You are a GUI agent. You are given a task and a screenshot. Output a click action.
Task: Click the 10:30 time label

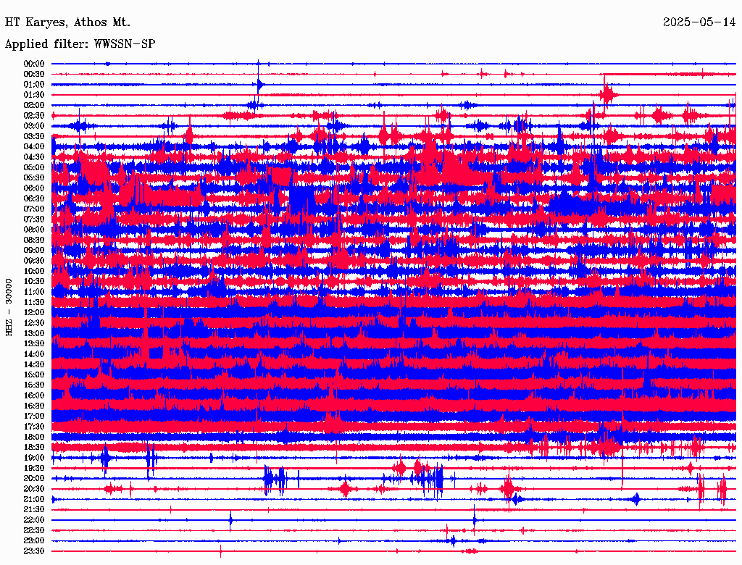coord(34,282)
